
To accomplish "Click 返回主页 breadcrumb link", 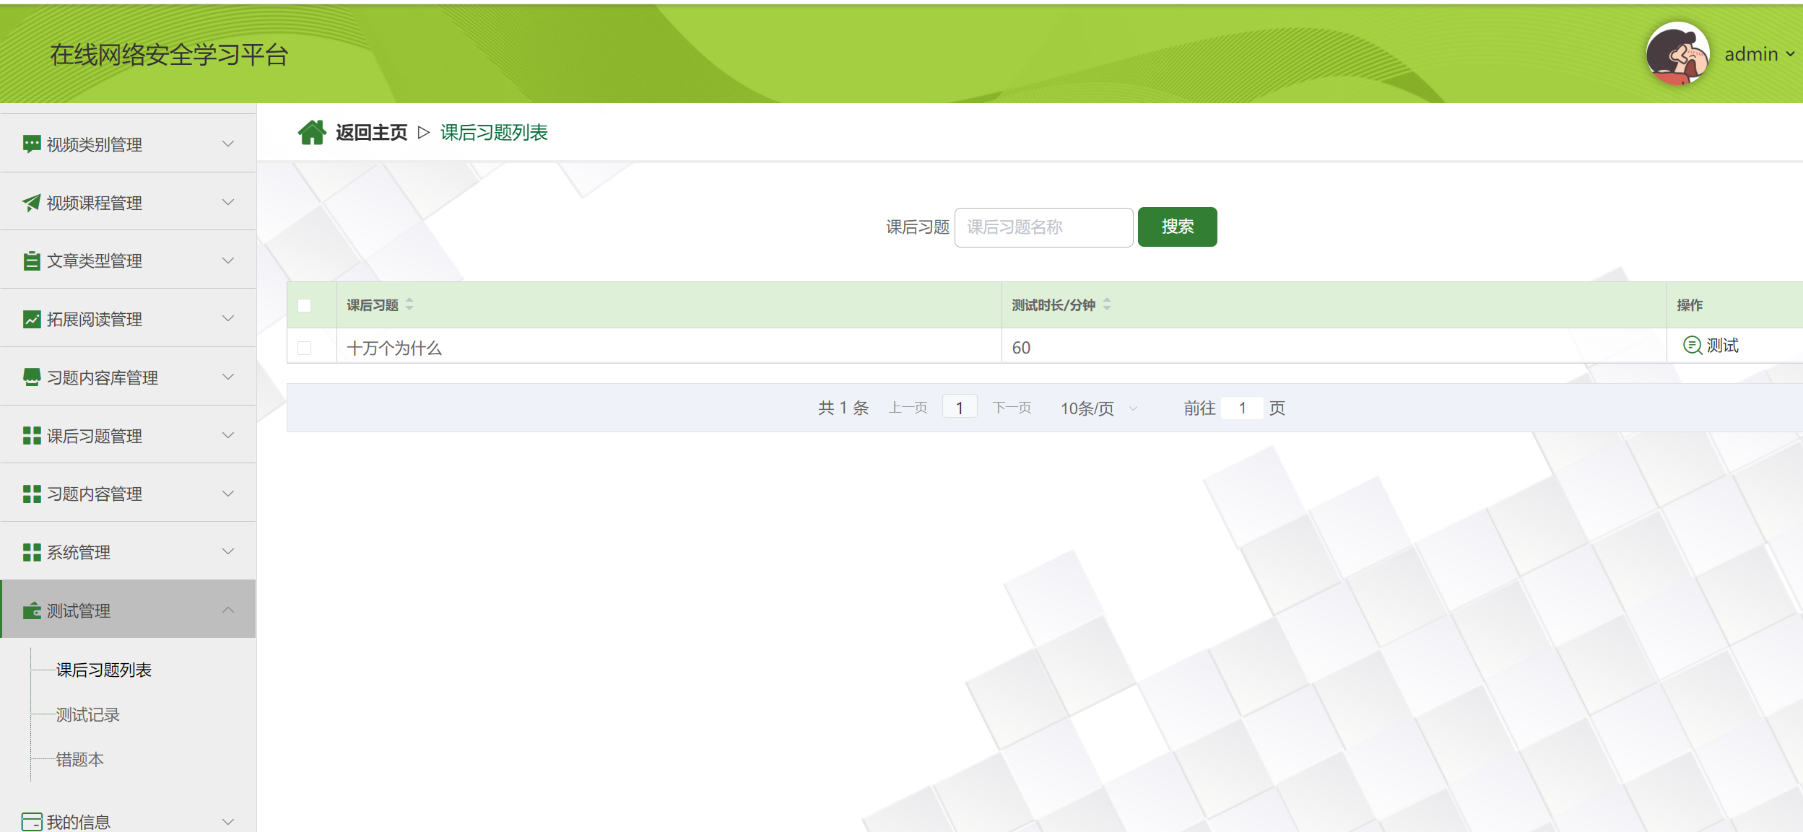I will (371, 132).
